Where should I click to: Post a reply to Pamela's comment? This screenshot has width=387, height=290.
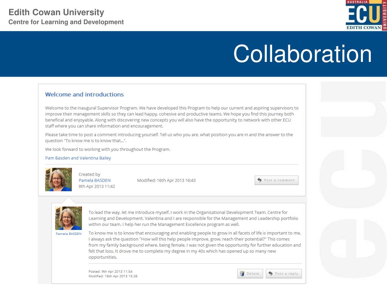tap(283, 273)
